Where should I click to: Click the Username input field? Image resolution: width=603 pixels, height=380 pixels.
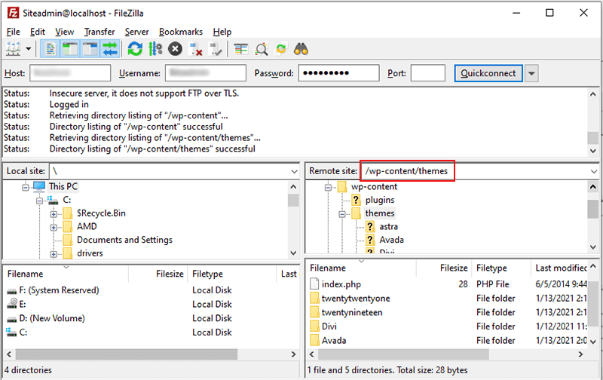click(206, 73)
